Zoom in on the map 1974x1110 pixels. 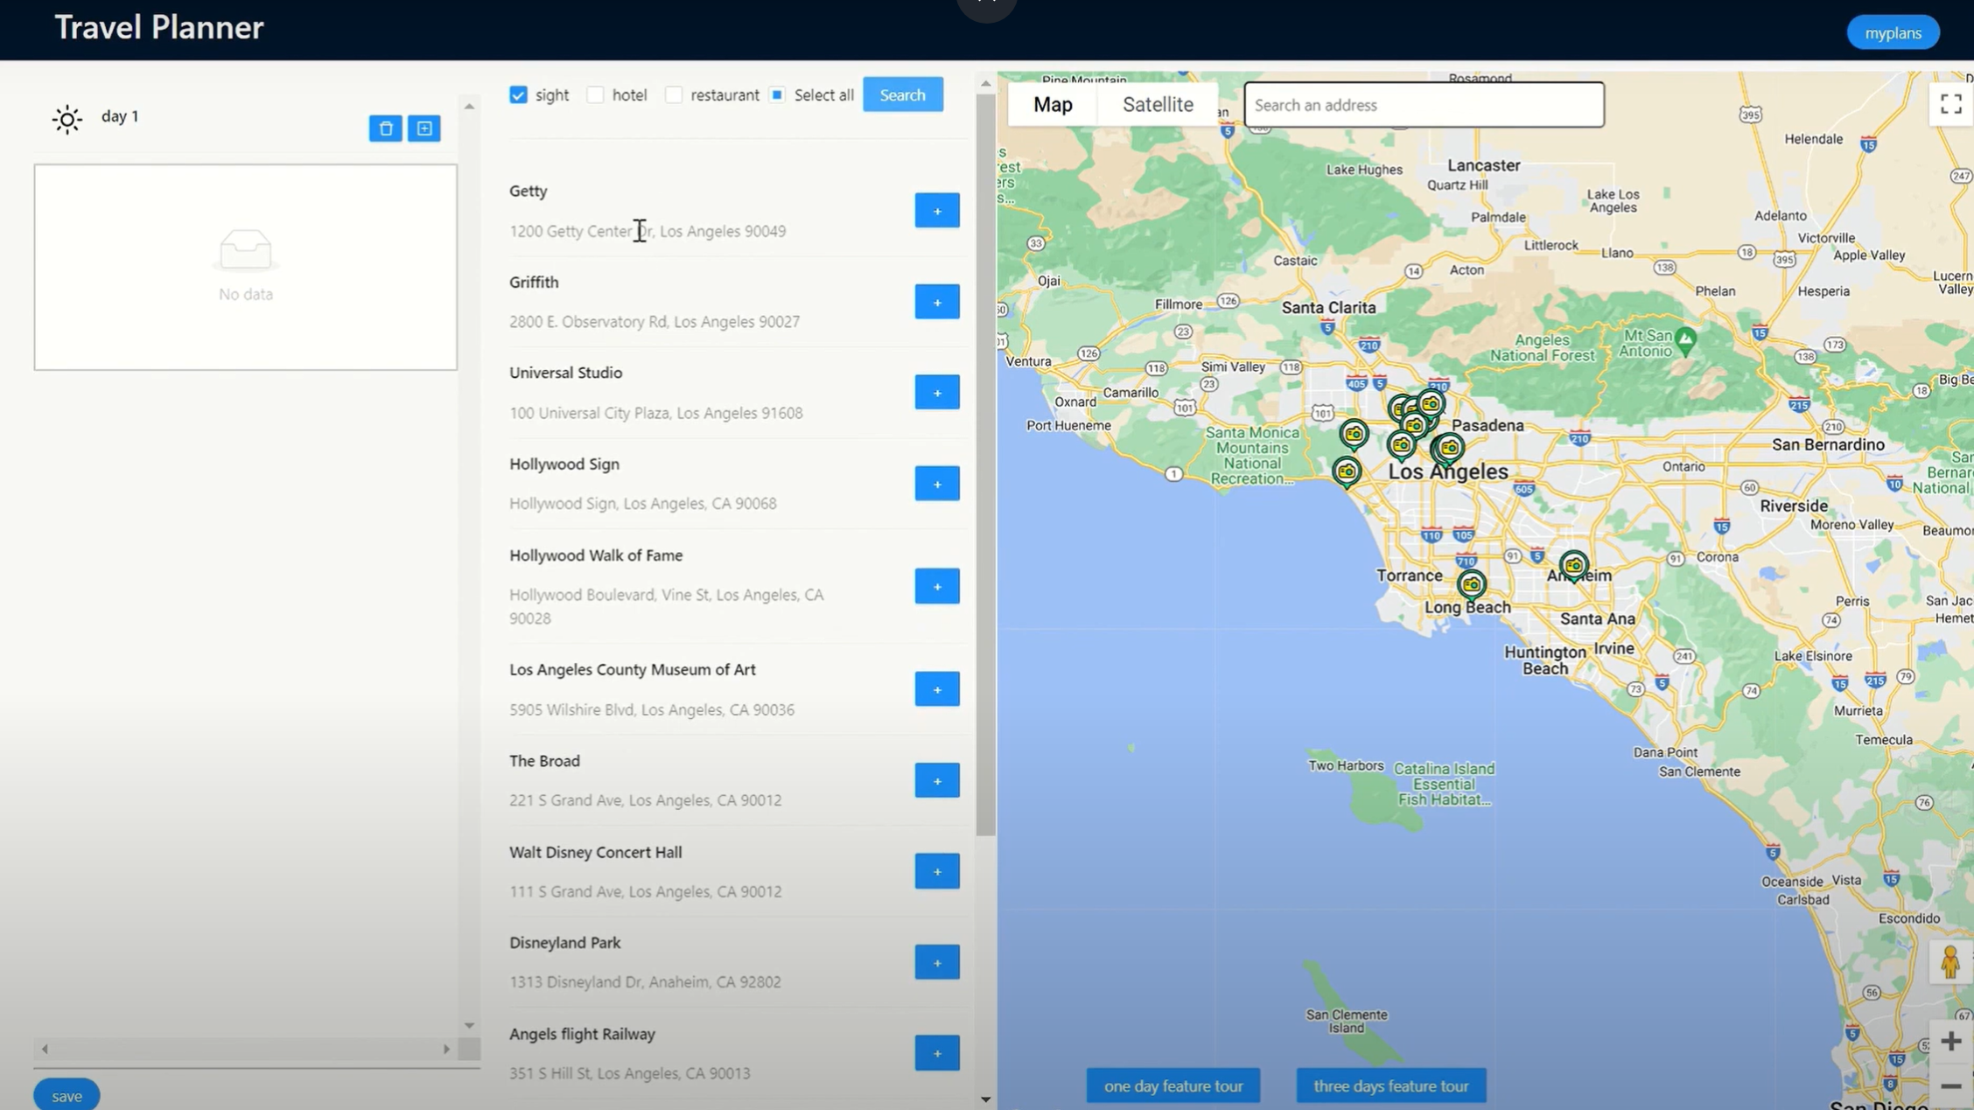tap(1952, 1041)
